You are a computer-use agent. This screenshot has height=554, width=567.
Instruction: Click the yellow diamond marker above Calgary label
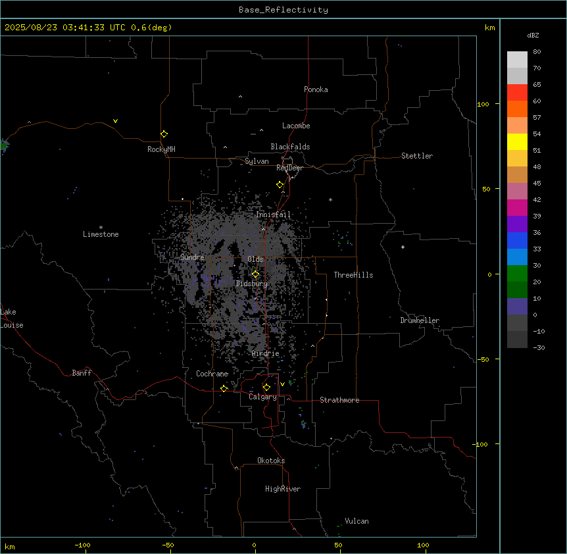266,388
